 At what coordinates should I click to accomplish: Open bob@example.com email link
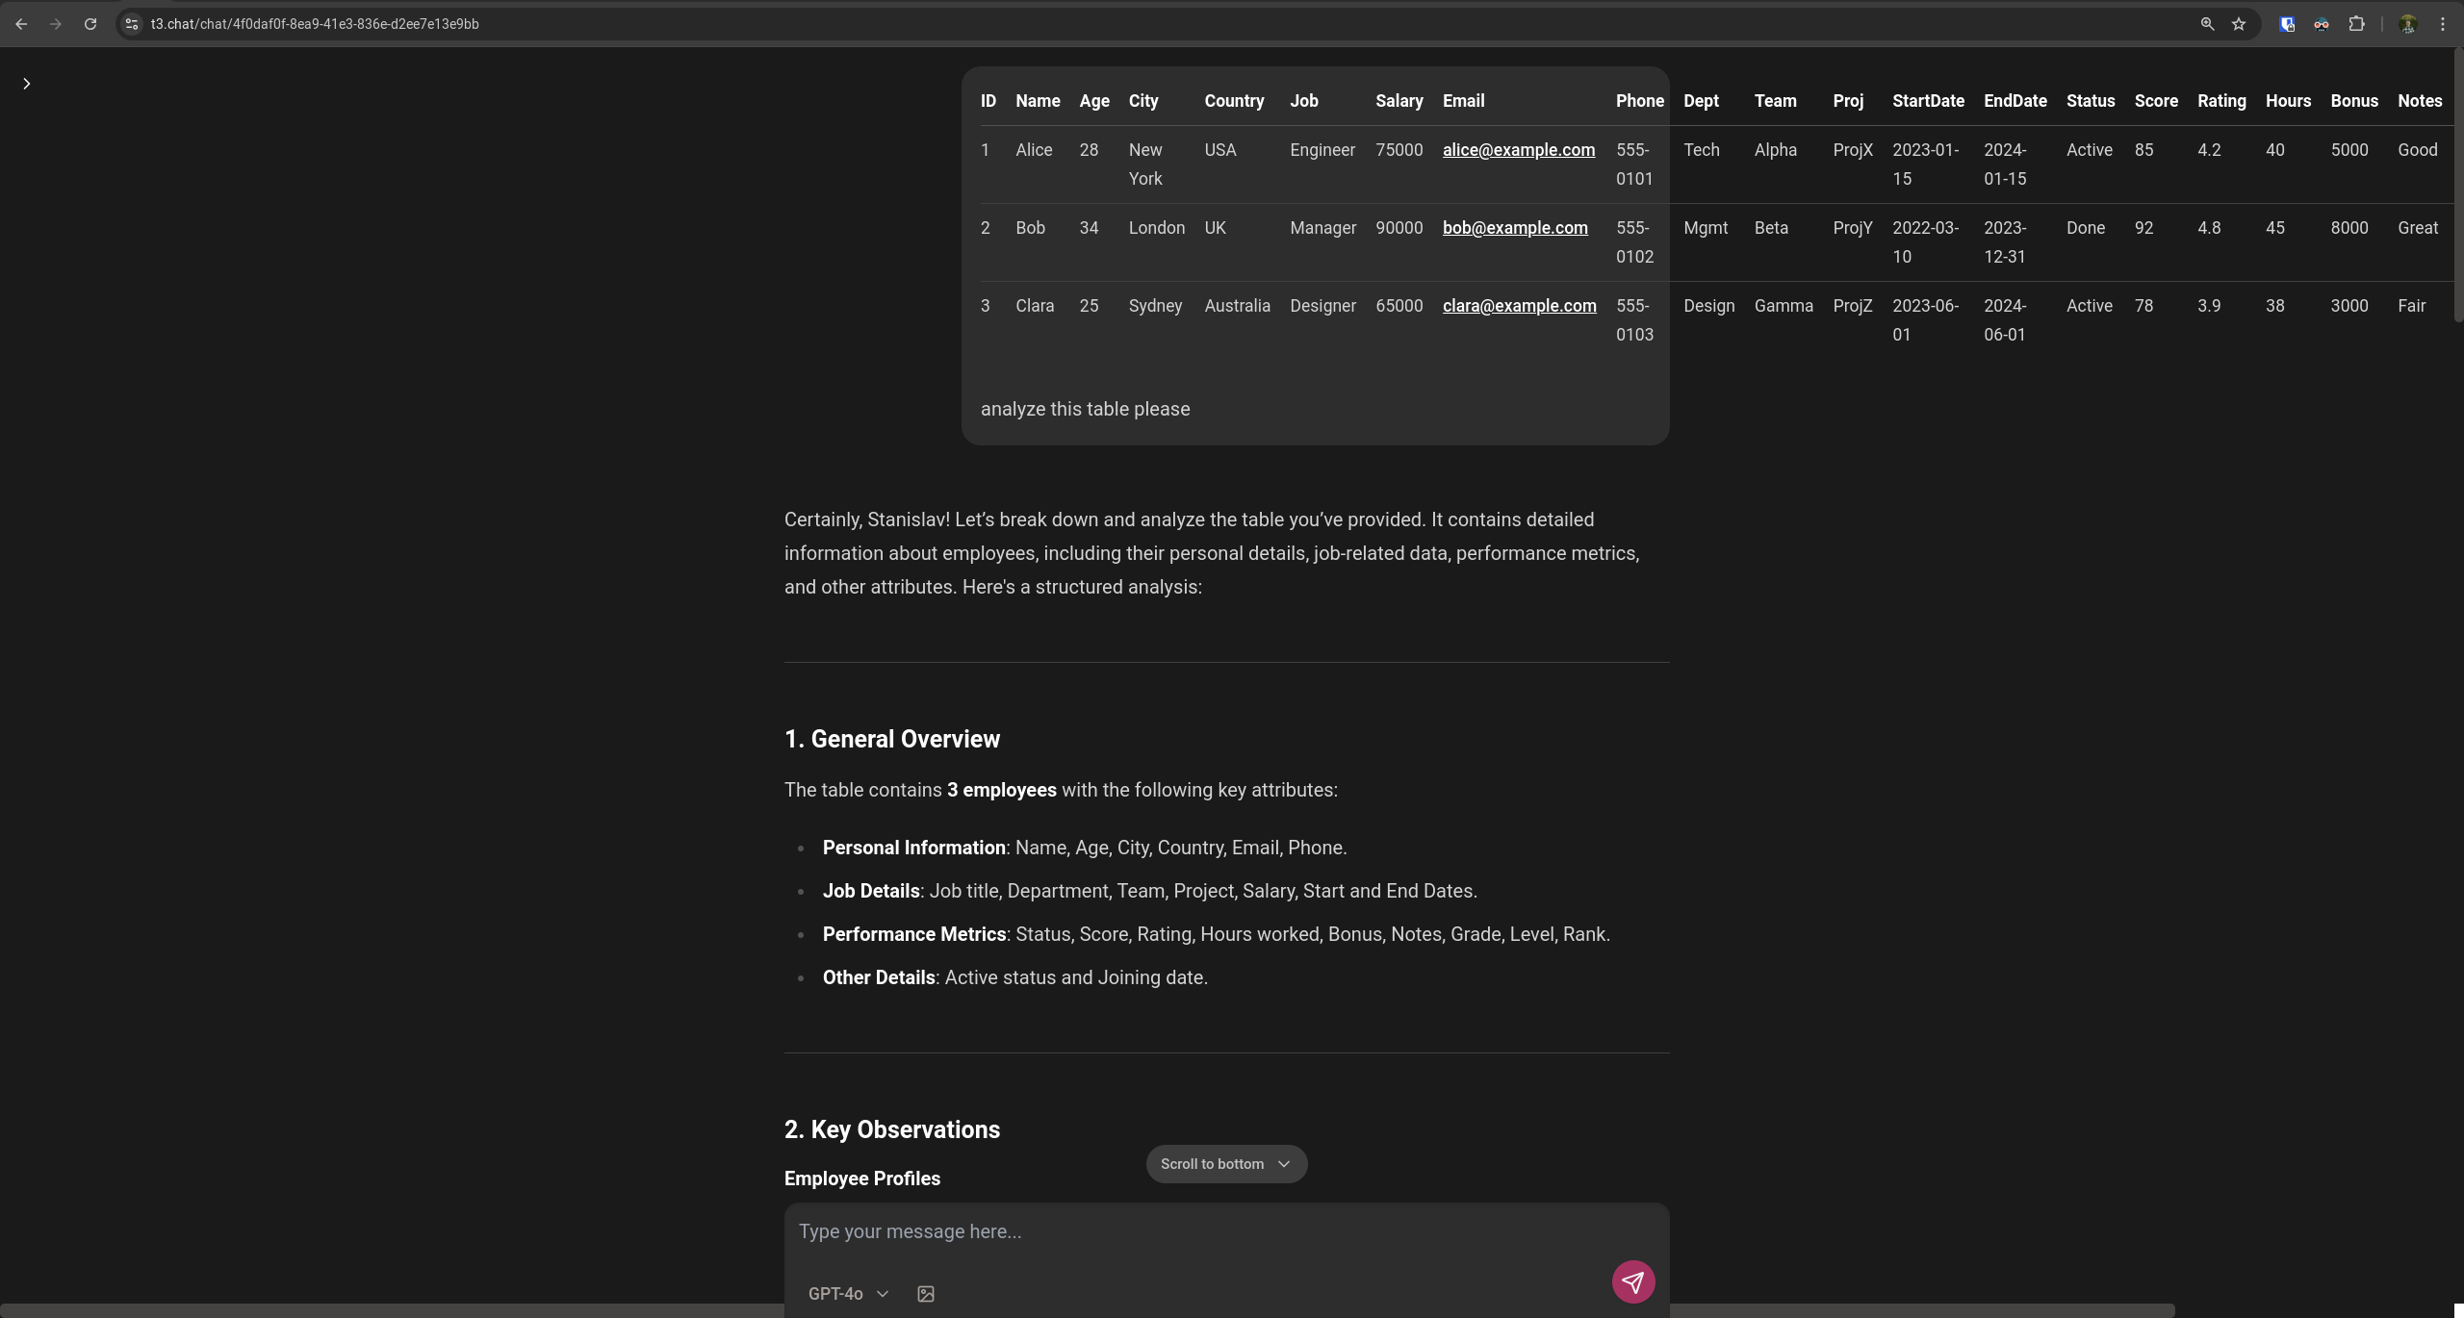pos(1514,228)
